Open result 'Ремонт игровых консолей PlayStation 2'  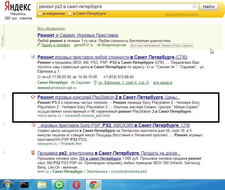[x=109, y=97]
